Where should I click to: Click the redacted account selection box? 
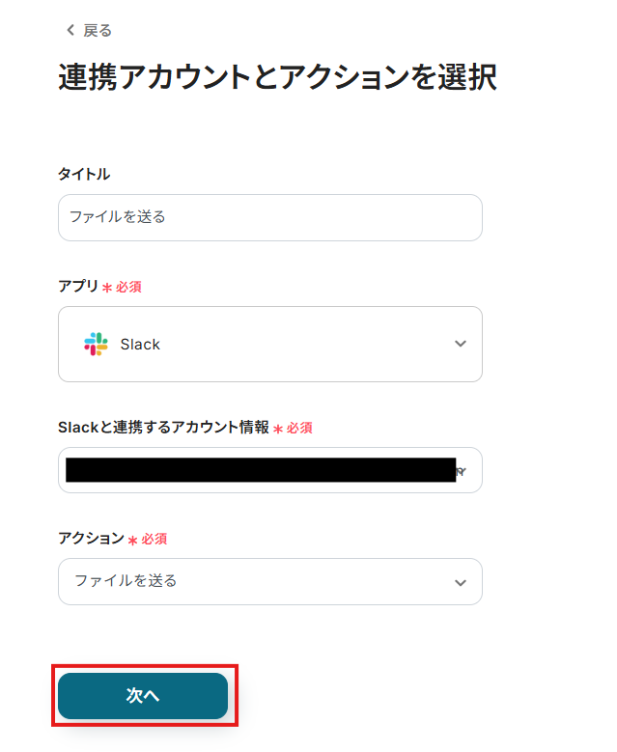(260, 470)
